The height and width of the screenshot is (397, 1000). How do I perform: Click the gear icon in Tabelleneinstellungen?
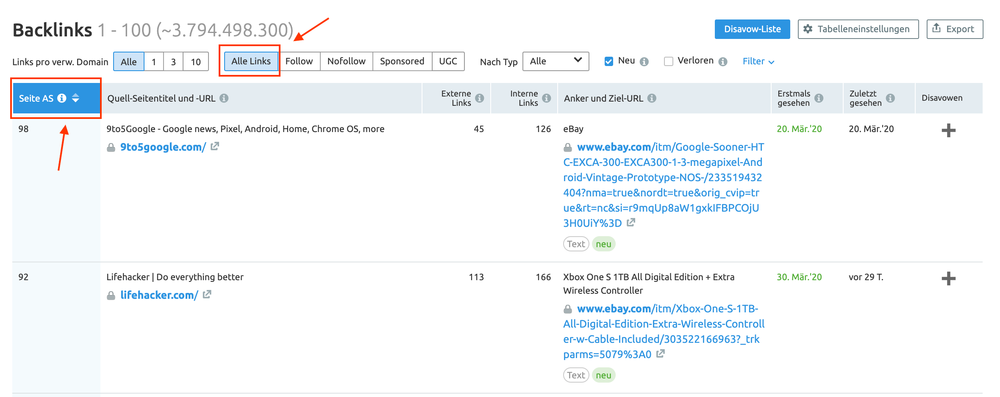pyautogui.click(x=808, y=29)
